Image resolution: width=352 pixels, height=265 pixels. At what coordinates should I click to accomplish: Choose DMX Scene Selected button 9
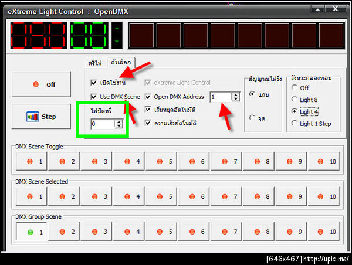pyautogui.click(x=292, y=196)
